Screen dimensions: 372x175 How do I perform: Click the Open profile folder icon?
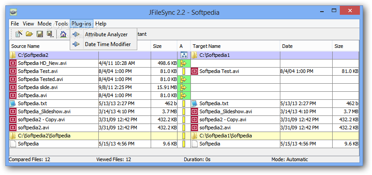pyautogui.click(x=29, y=34)
